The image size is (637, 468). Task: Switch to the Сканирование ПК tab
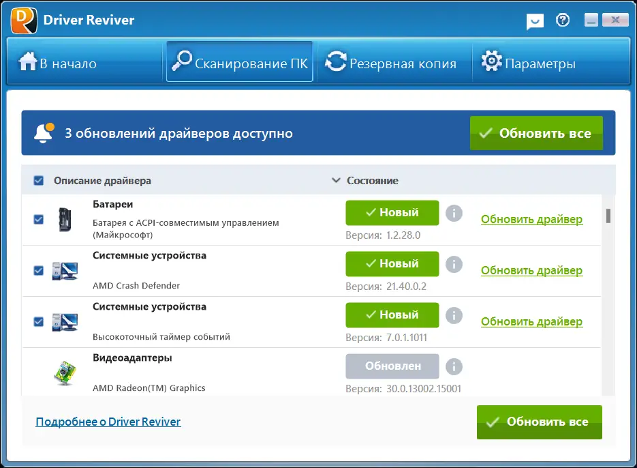240,61
